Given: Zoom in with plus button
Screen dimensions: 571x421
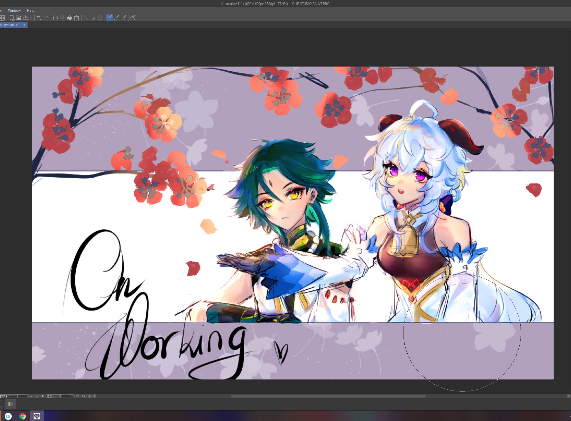Looking at the screenshot, I should (37, 396).
